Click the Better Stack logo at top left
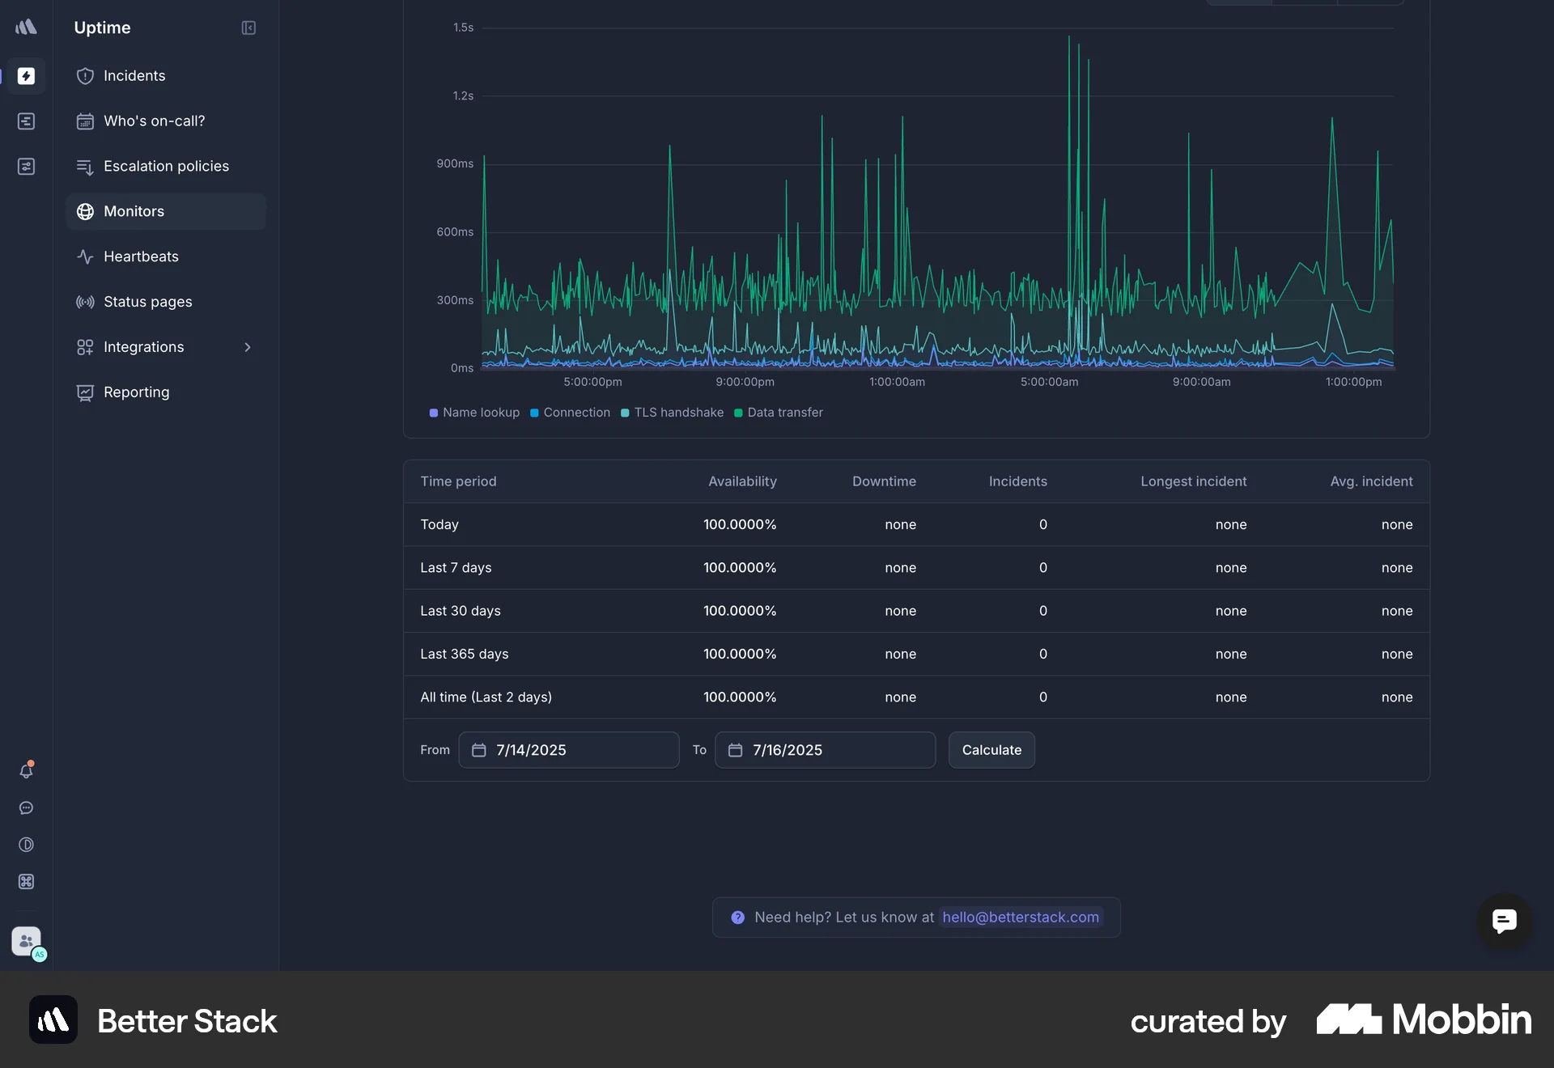This screenshot has height=1068, width=1554. click(x=27, y=27)
